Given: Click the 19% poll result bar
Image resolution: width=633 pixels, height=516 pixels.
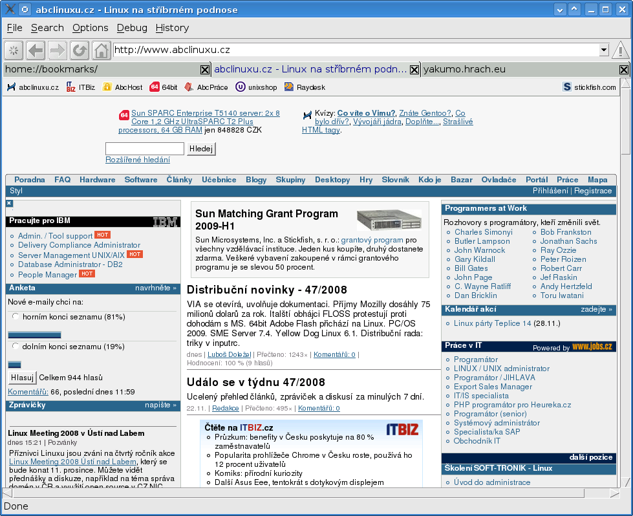Looking at the screenshot, I should (x=14, y=365).
